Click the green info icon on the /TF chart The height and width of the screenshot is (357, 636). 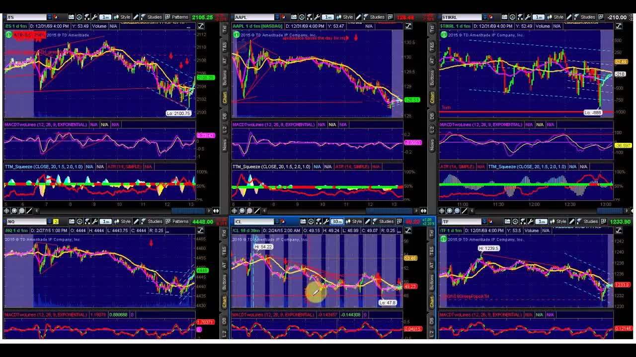point(444,239)
